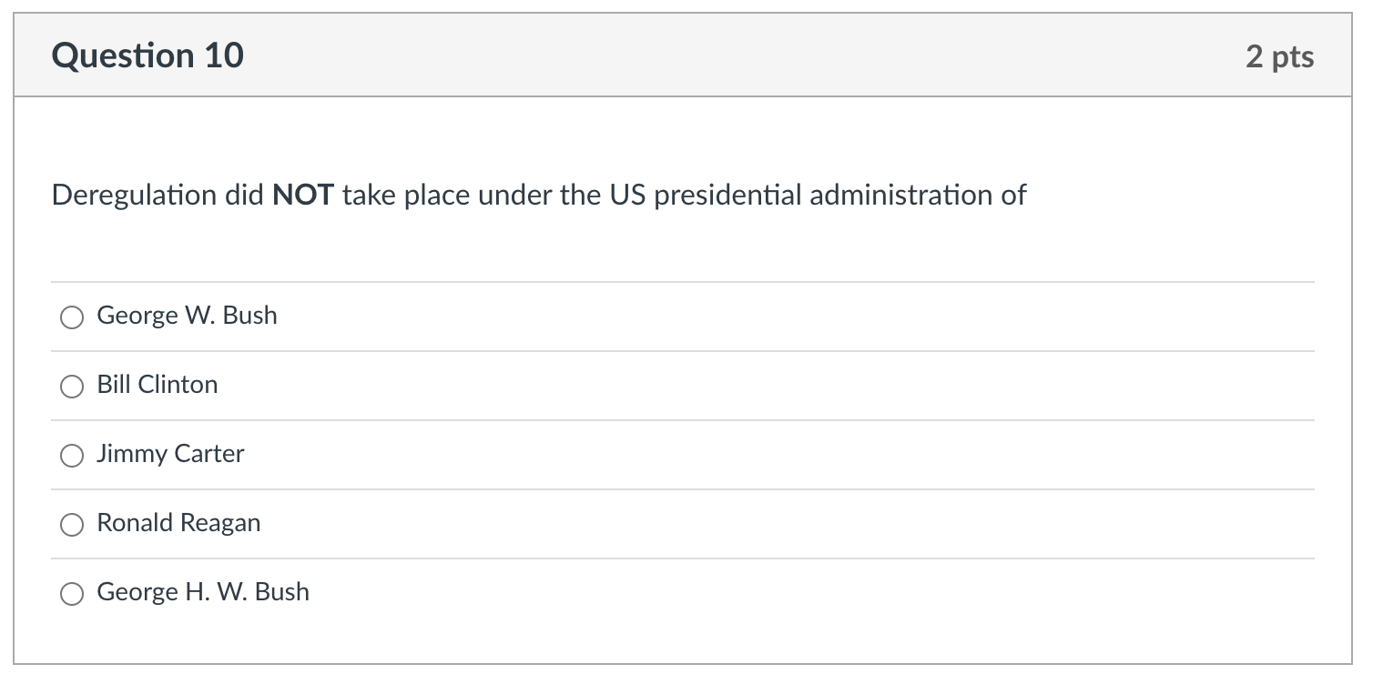Select the Ronald Reagan radio button
Image resolution: width=1373 pixels, height=684 pixels.
pyautogui.click(x=72, y=525)
